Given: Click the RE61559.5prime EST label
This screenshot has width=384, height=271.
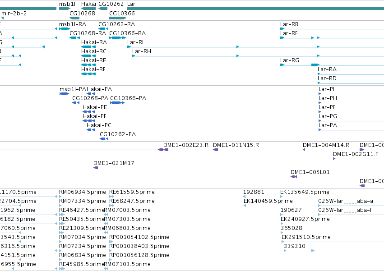Looking at the screenshot, I should tap(132, 192).
